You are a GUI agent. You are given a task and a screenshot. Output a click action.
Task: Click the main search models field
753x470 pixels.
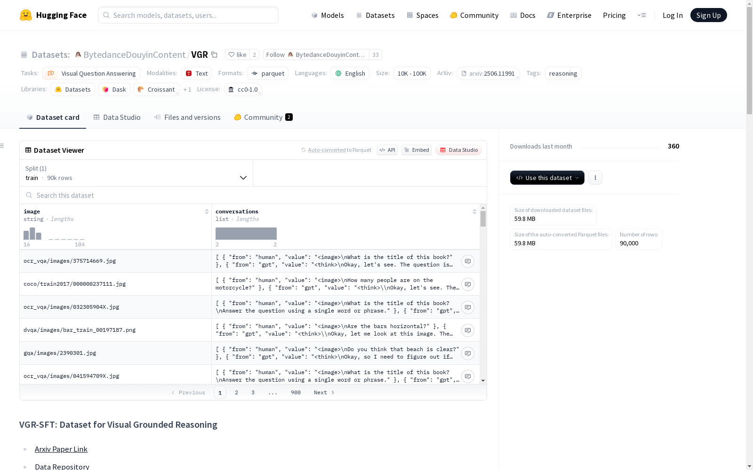click(188, 15)
